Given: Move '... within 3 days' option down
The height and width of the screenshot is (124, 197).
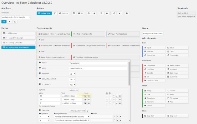Looking at the screenshot, I should tap(117, 96).
